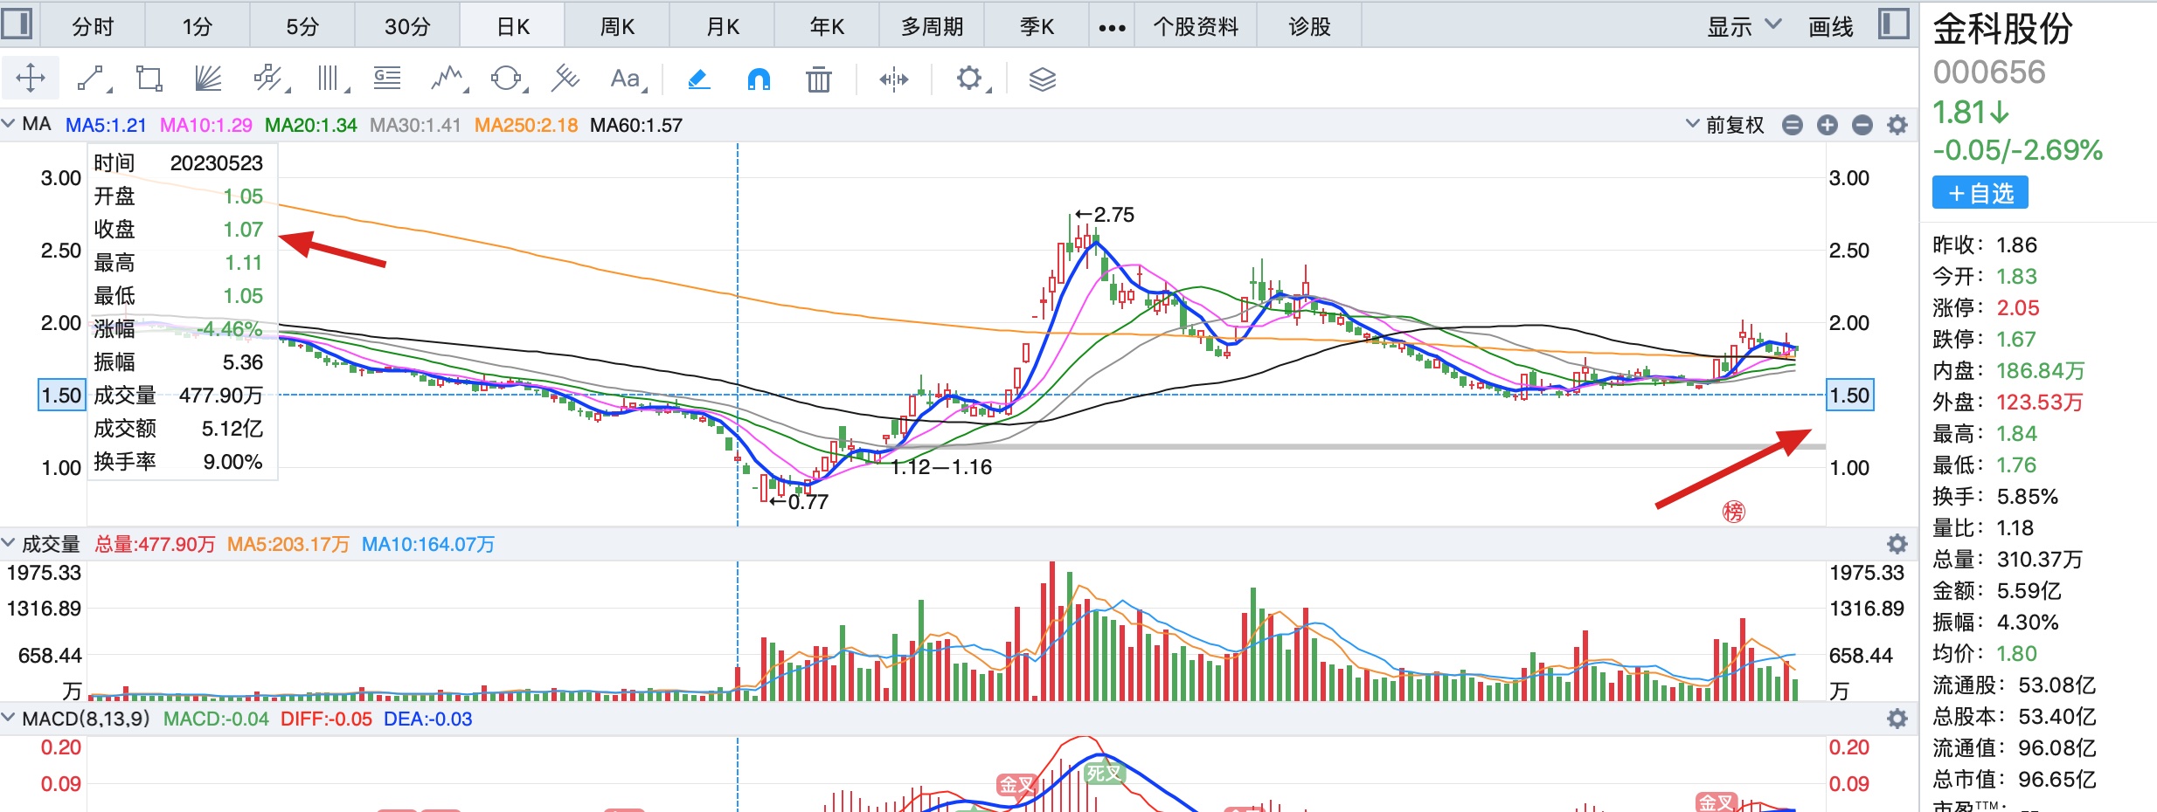
Task: Select the line segment drawing tool
Action: point(92,79)
